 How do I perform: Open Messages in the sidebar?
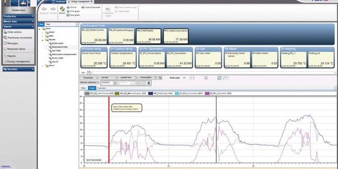[x=11, y=43]
